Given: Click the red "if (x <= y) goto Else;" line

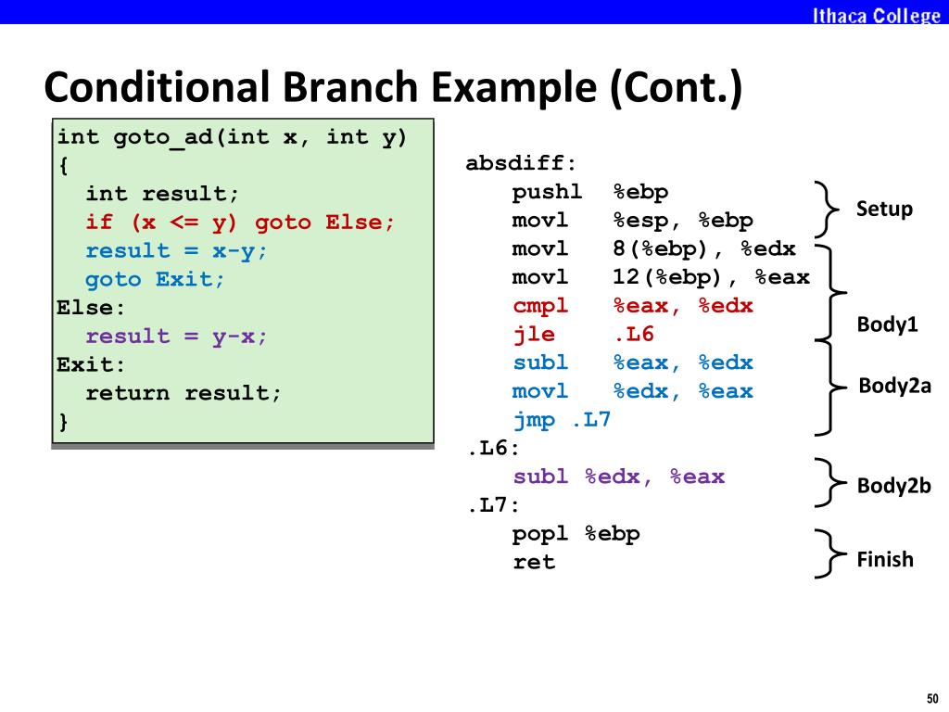Looking at the screenshot, I should (x=240, y=222).
